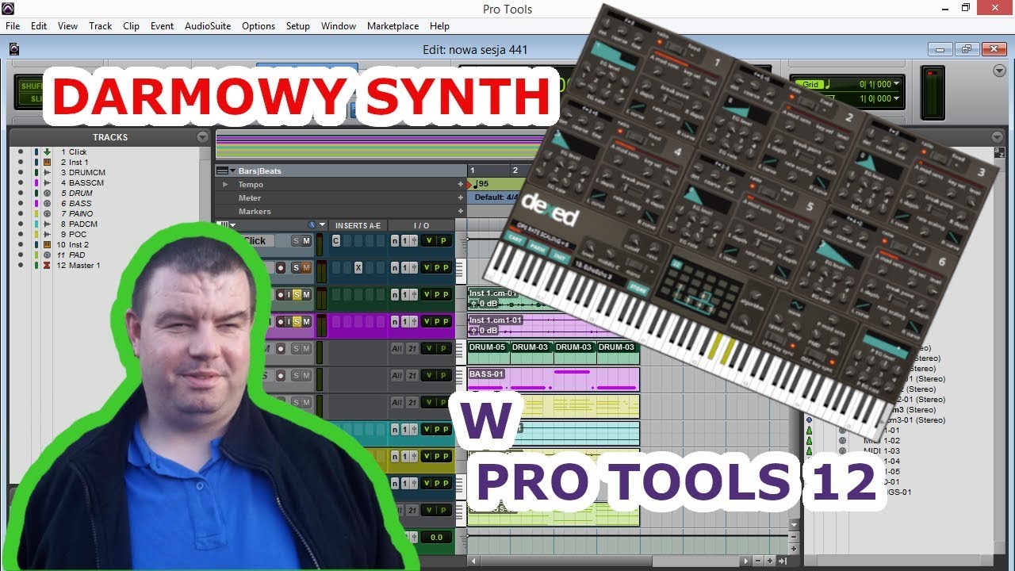The height and width of the screenshot is (571, 1015).
Task: Click the audio waveform icon next to '3 DRUMCM'
Action: click(47, 172)
